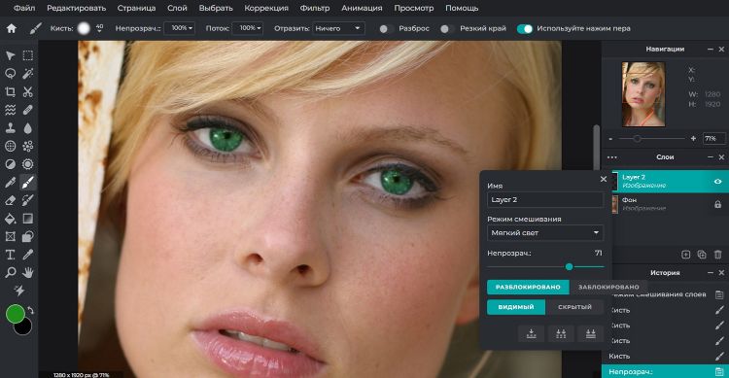Select the Crop tool
The width and height of the screenshot is (729, 378).
[x=11, y=91]
